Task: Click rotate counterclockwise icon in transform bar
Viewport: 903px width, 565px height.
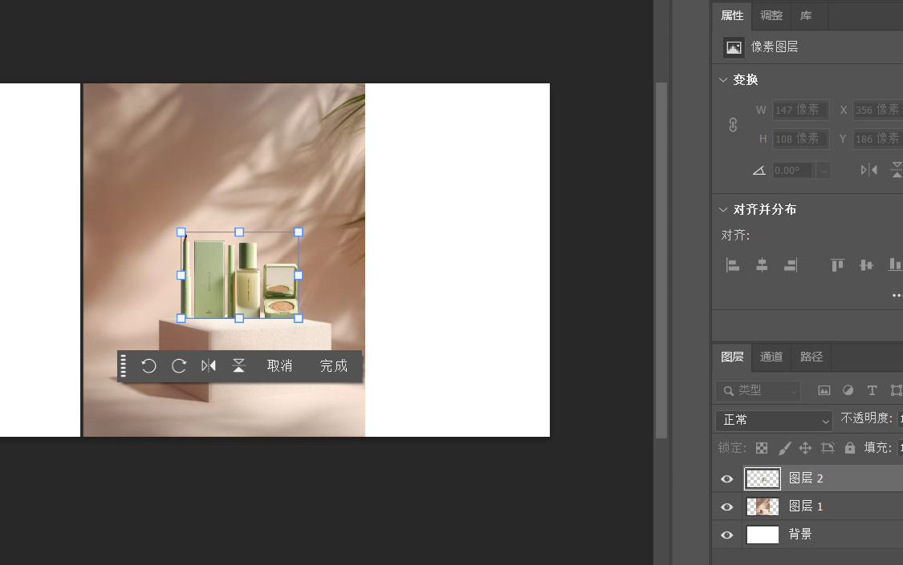Action: [x=148, y=366]
